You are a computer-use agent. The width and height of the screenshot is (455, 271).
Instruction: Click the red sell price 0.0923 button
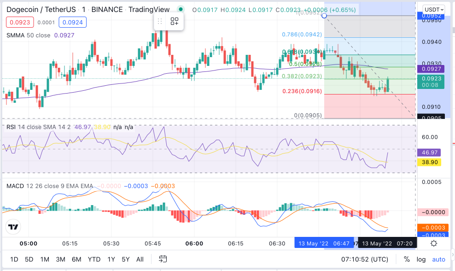point(20,23)
